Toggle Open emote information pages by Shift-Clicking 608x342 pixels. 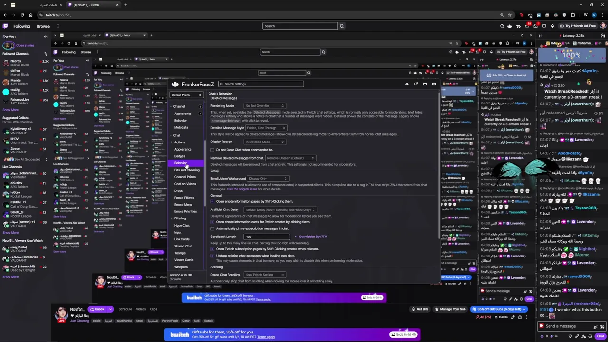212,201
